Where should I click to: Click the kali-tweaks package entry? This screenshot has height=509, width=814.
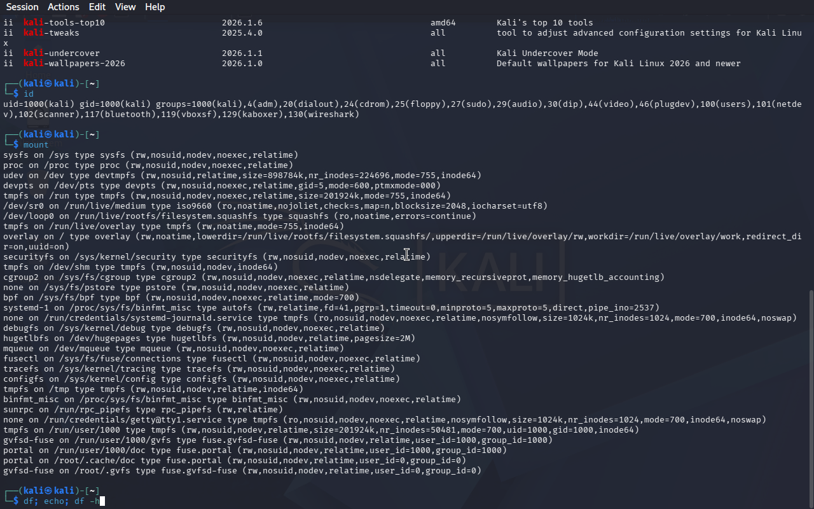click(54, 33)
